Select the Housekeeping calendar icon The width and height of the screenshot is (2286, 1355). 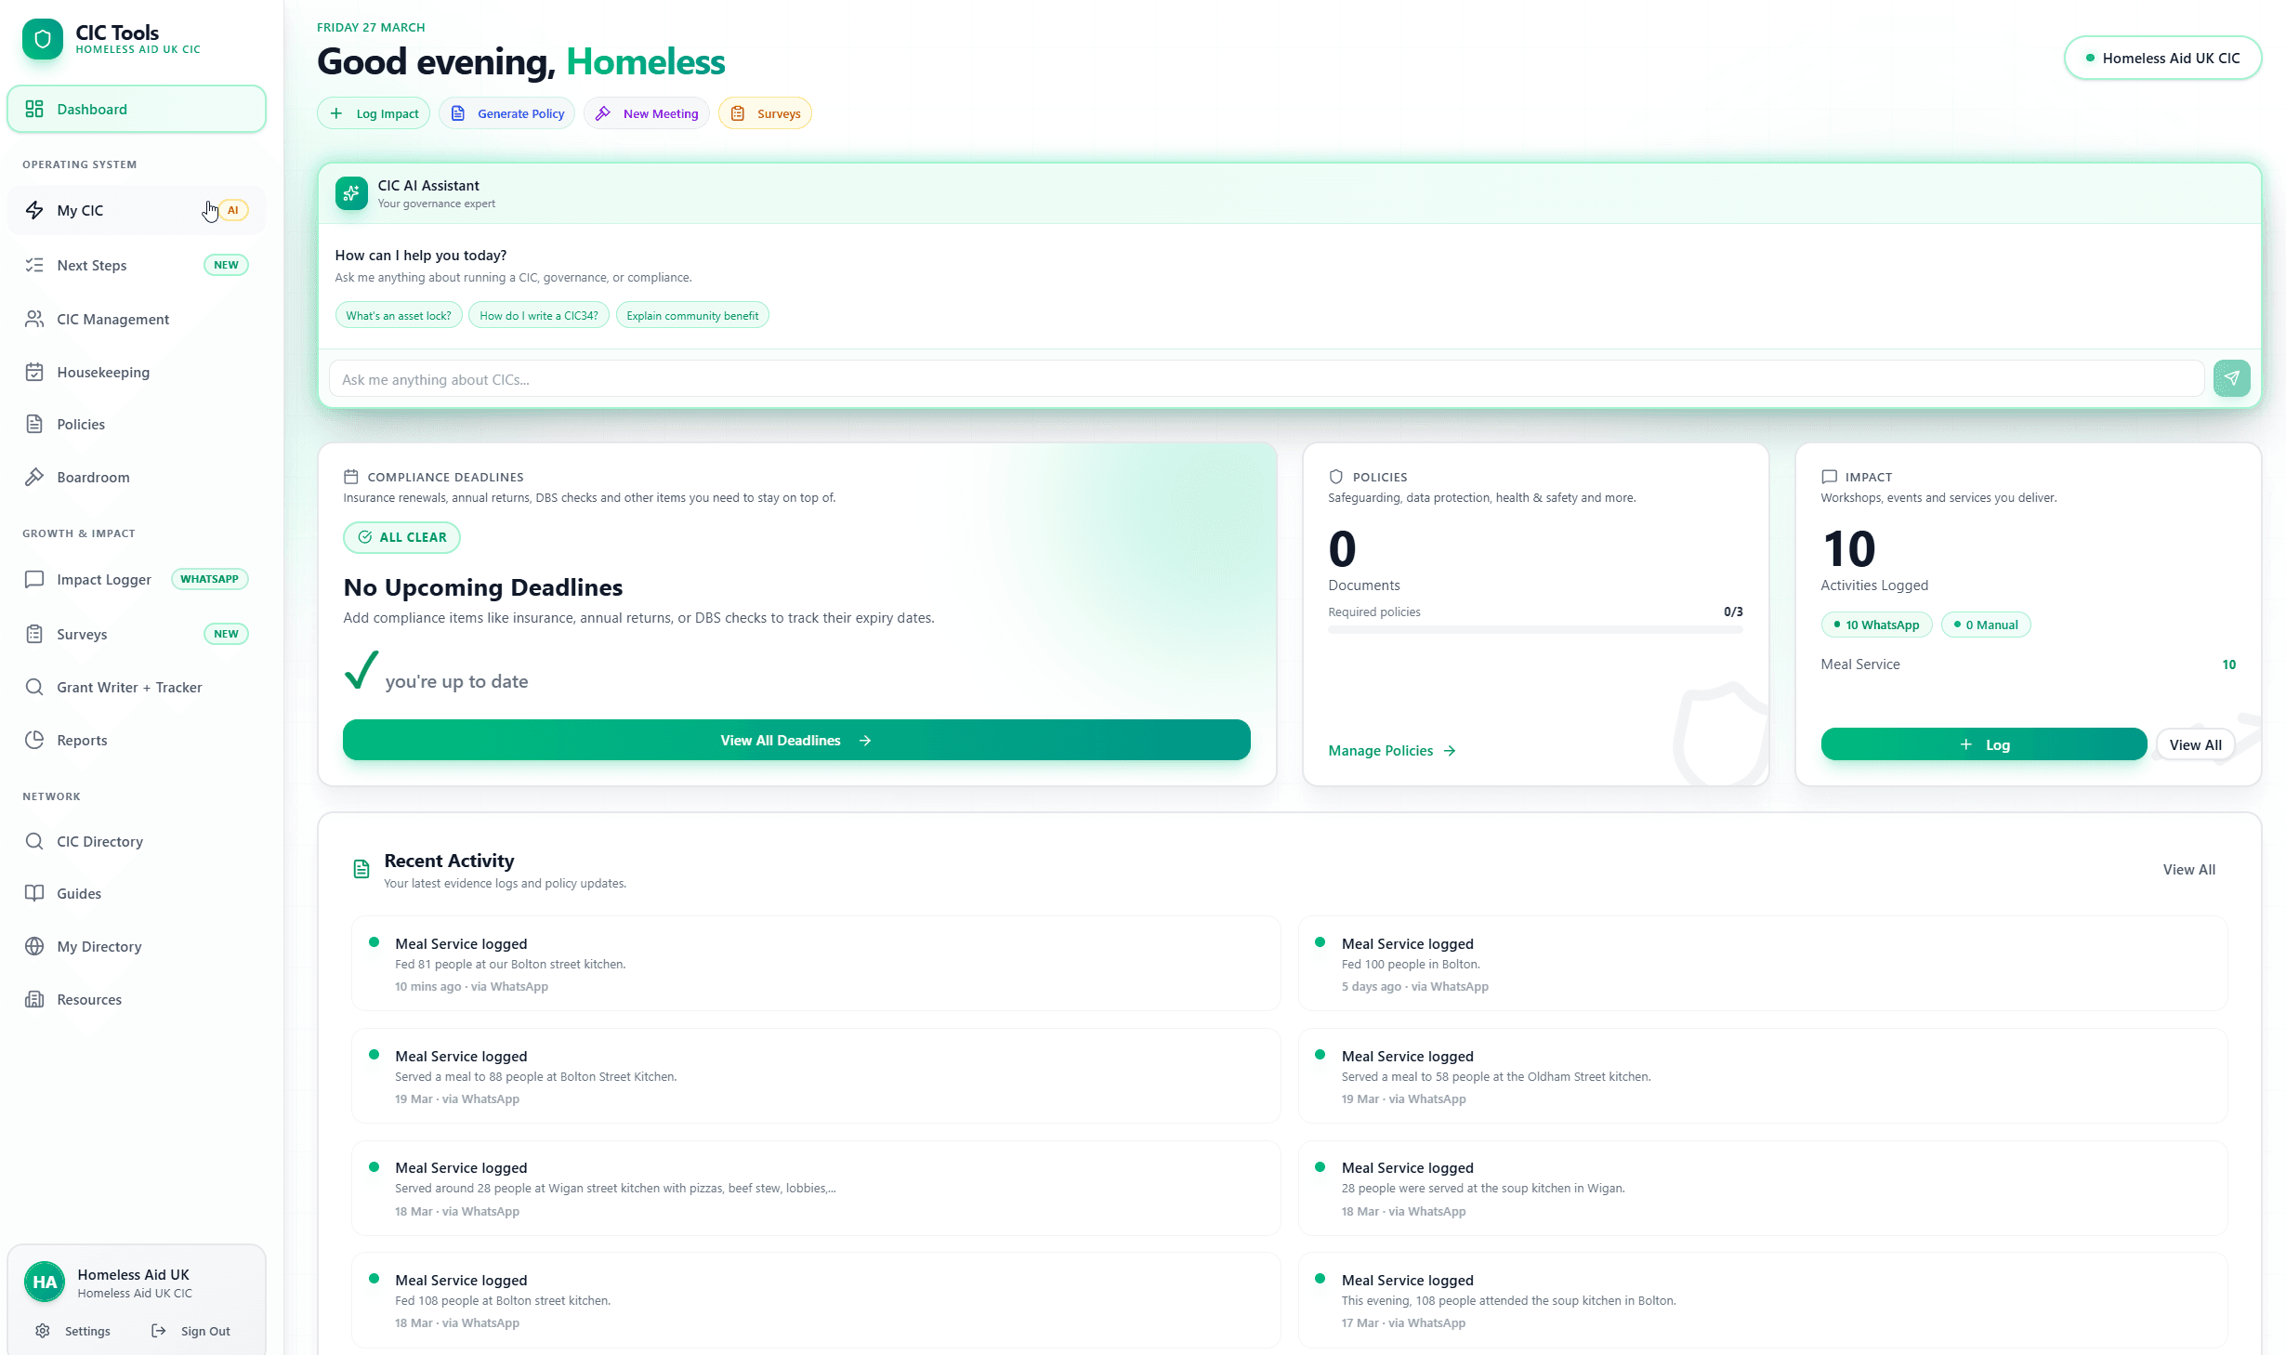click(34, 372)
